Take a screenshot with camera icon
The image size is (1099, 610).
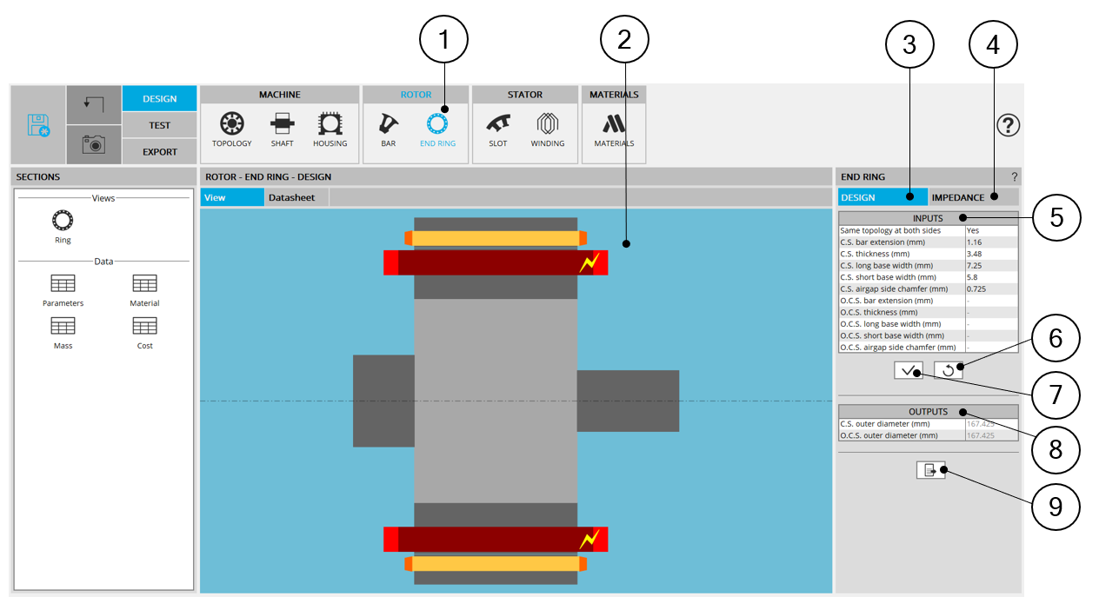click(x=94, y=144)
